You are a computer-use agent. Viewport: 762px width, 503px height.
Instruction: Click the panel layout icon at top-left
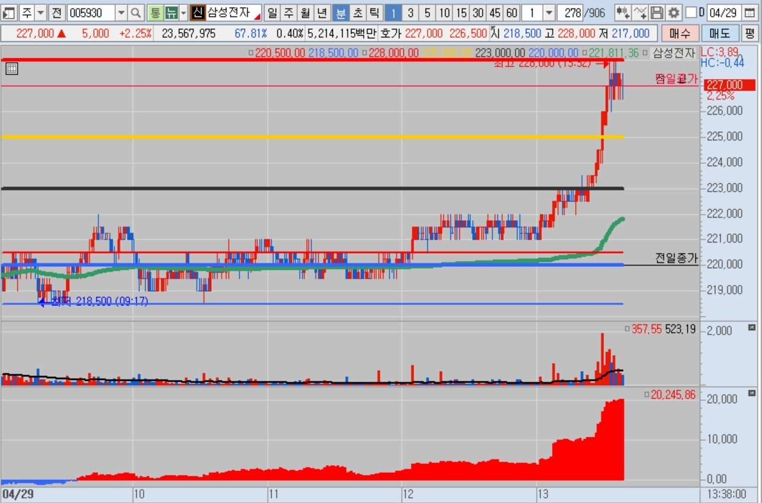[9, 12]
